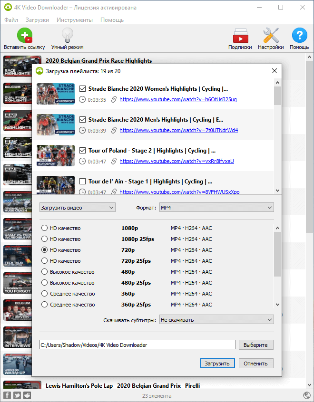Close the playlist download dialog
This screenshot has height=402, width=314.
click(x=275, y=71)
